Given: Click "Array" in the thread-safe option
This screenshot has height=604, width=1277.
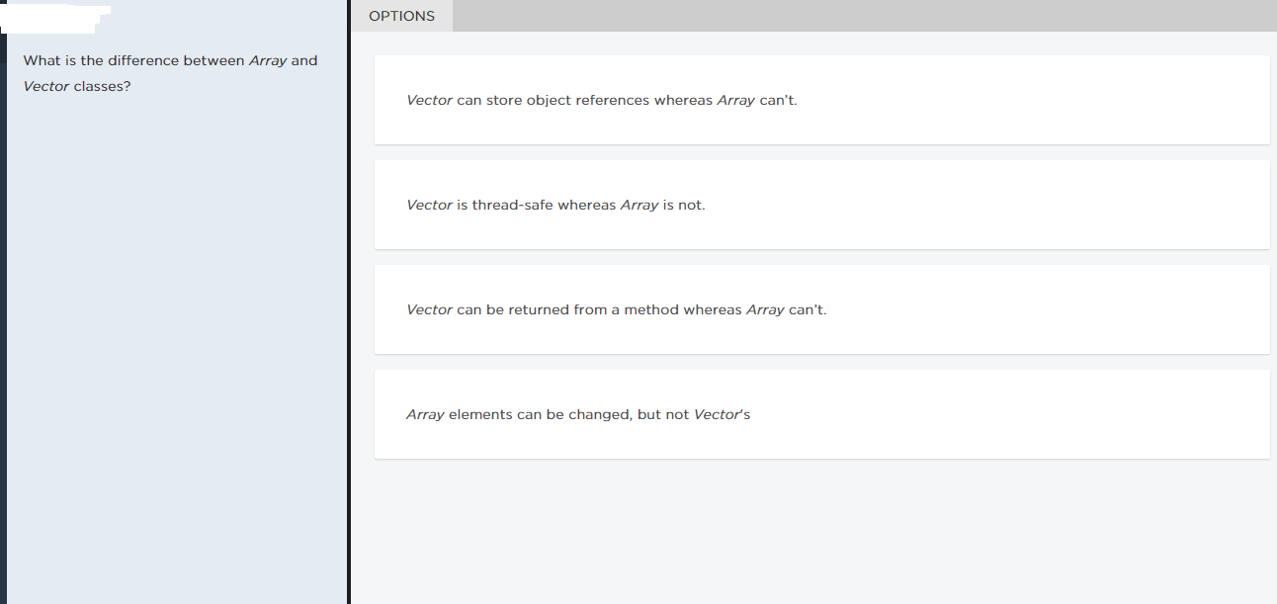Looking at the screenshot, I should [638, 206].
